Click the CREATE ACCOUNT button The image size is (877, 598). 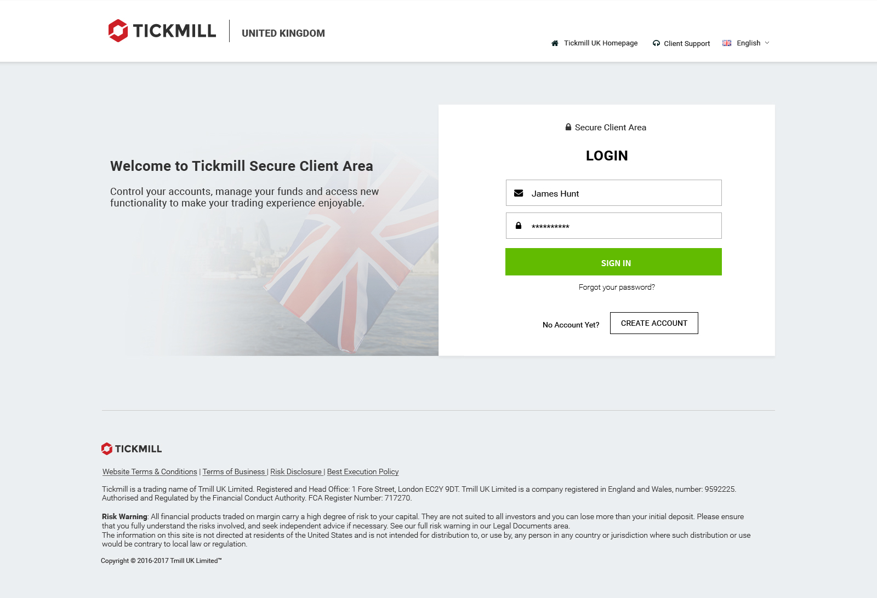(654, 323)
